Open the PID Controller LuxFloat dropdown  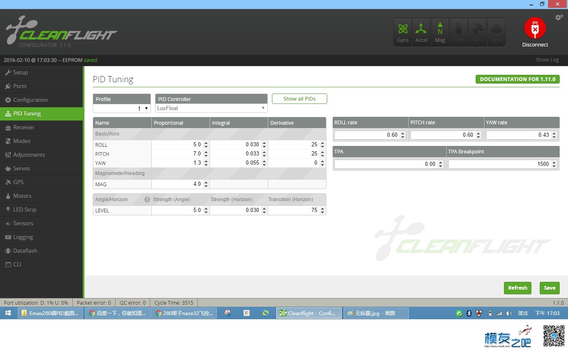coord(211,108)
